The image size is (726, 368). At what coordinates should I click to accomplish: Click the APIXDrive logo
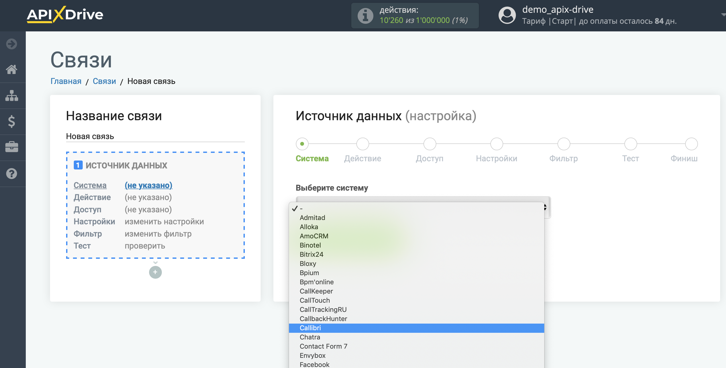65,14
